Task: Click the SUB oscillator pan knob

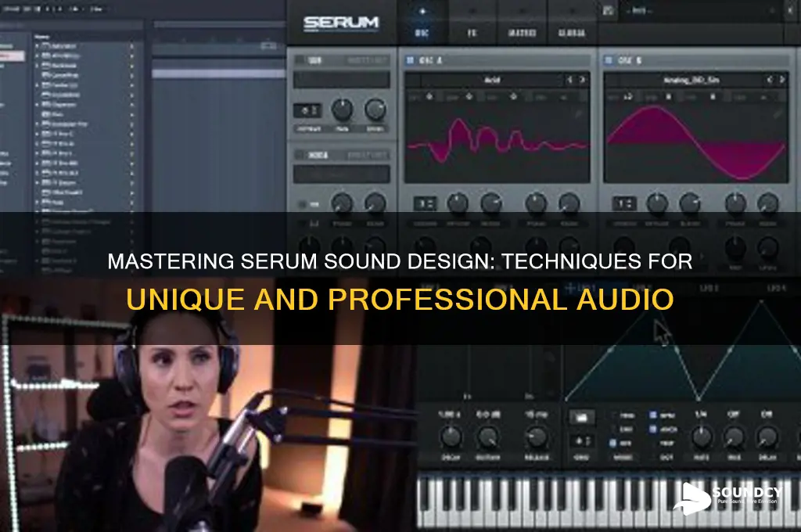Action: point(343,110)
